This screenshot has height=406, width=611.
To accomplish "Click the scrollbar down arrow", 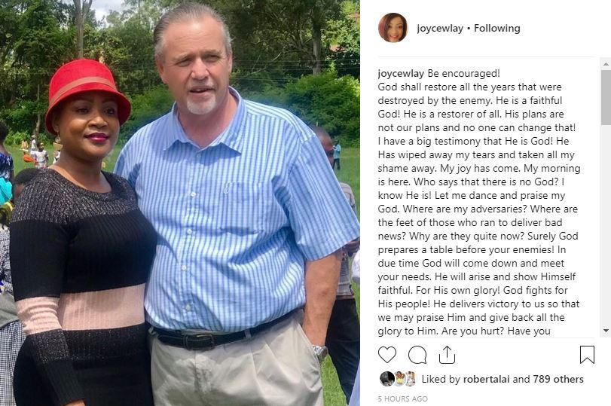I will (x=606, y=331).
